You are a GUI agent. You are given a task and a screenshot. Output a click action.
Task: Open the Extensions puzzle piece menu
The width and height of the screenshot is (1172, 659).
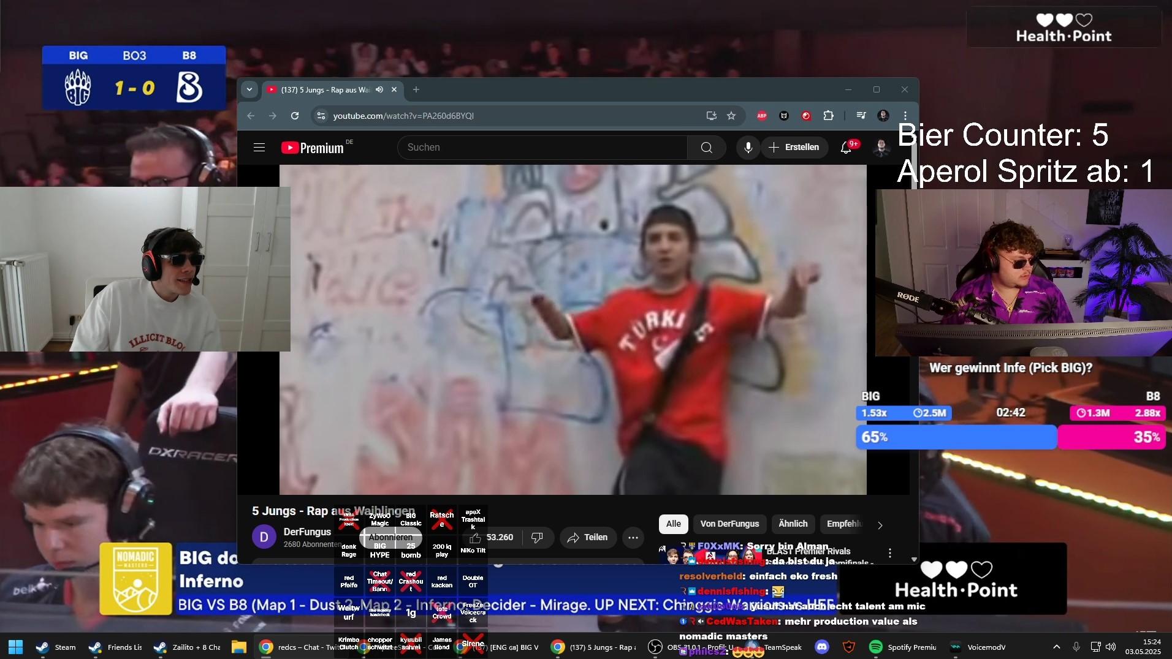[x=828, y=116]
